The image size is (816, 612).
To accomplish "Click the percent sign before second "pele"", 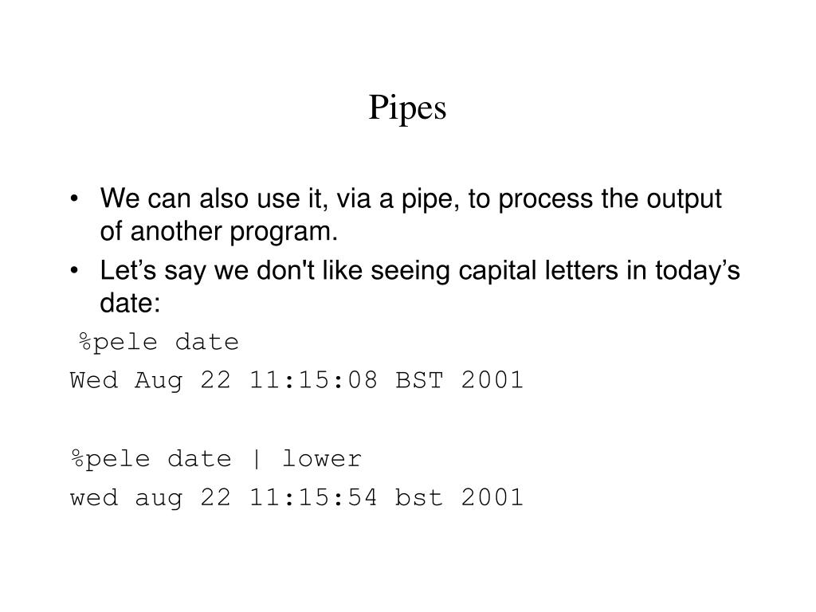I will (77, 458).
